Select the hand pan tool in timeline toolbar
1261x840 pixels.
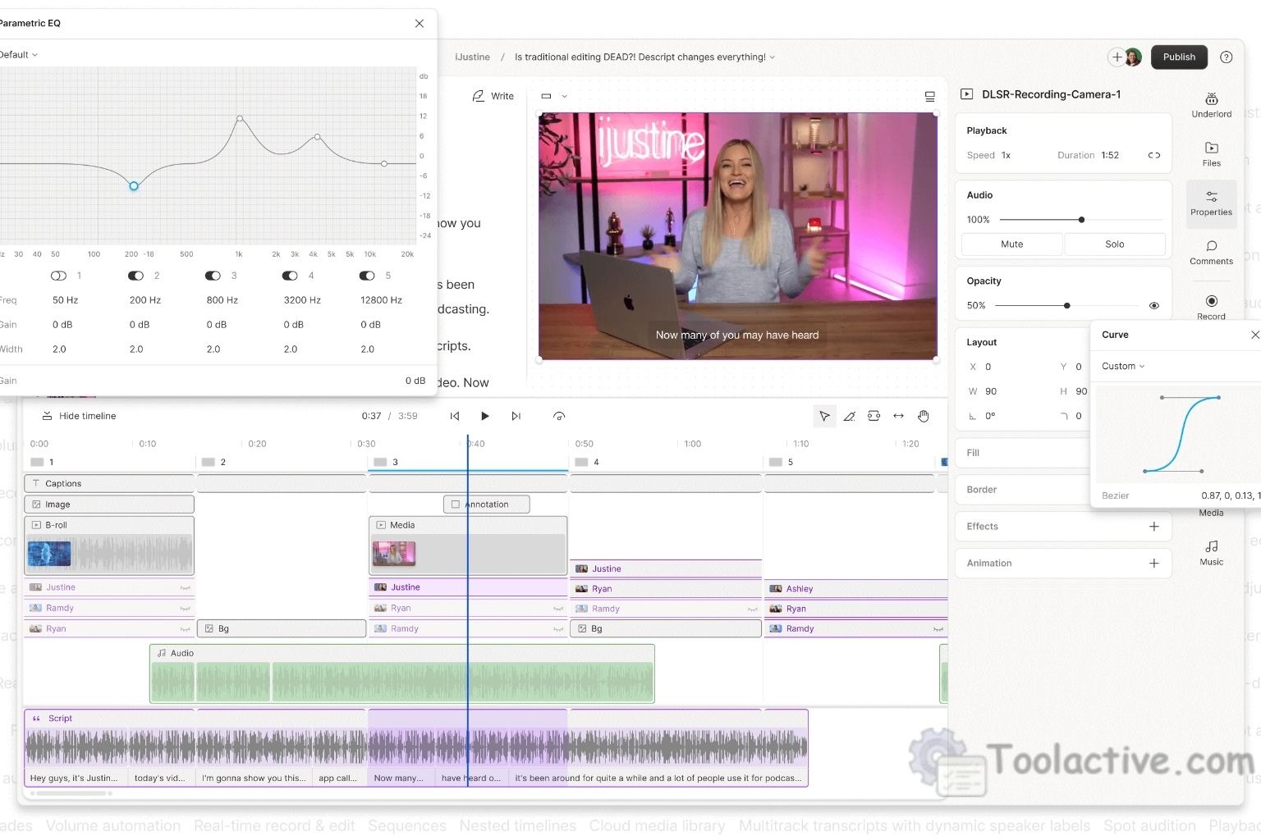click(923, 416)
